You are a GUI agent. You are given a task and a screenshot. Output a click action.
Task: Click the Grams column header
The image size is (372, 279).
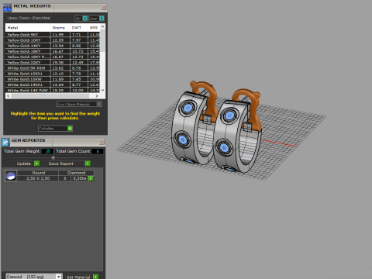(x=60, y=28)
